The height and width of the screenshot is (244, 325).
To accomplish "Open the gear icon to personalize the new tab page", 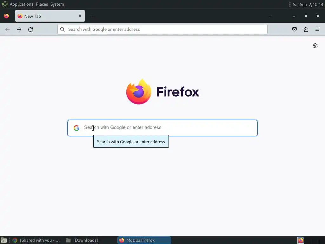I will (315, 46).
